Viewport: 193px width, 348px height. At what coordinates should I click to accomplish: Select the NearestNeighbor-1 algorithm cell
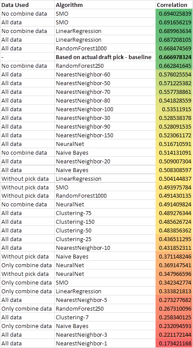click(x=105, y=343)
